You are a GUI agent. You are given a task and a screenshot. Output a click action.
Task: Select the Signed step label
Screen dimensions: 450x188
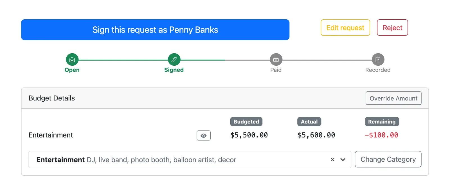(x=174, y=70)
